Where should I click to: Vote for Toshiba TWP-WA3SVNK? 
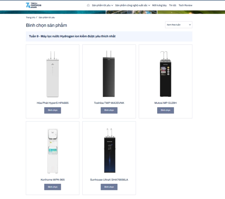[109, 110]
